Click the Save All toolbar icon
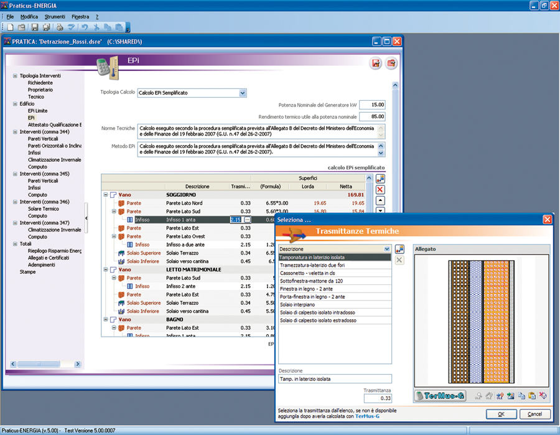The height and width of the screenshot is (435, 560). pyautogui.click(x=46, y=27)
